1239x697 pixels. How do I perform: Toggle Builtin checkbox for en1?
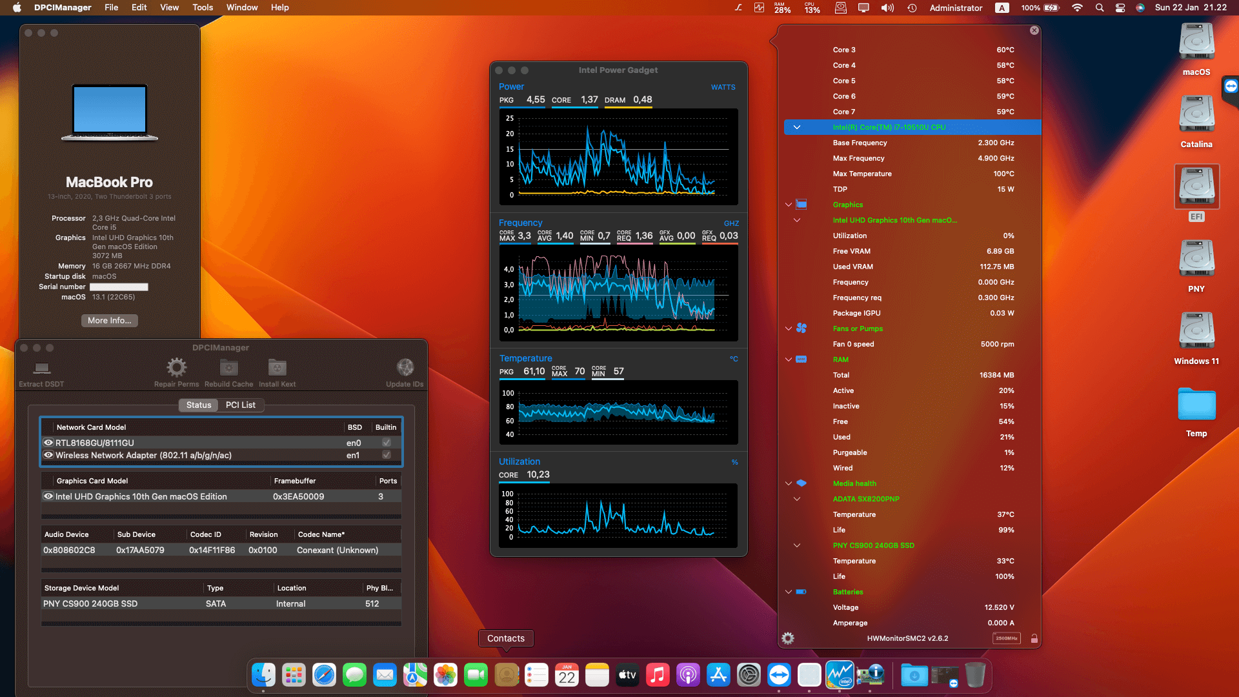pyautogui.click(x=387, y=455)
